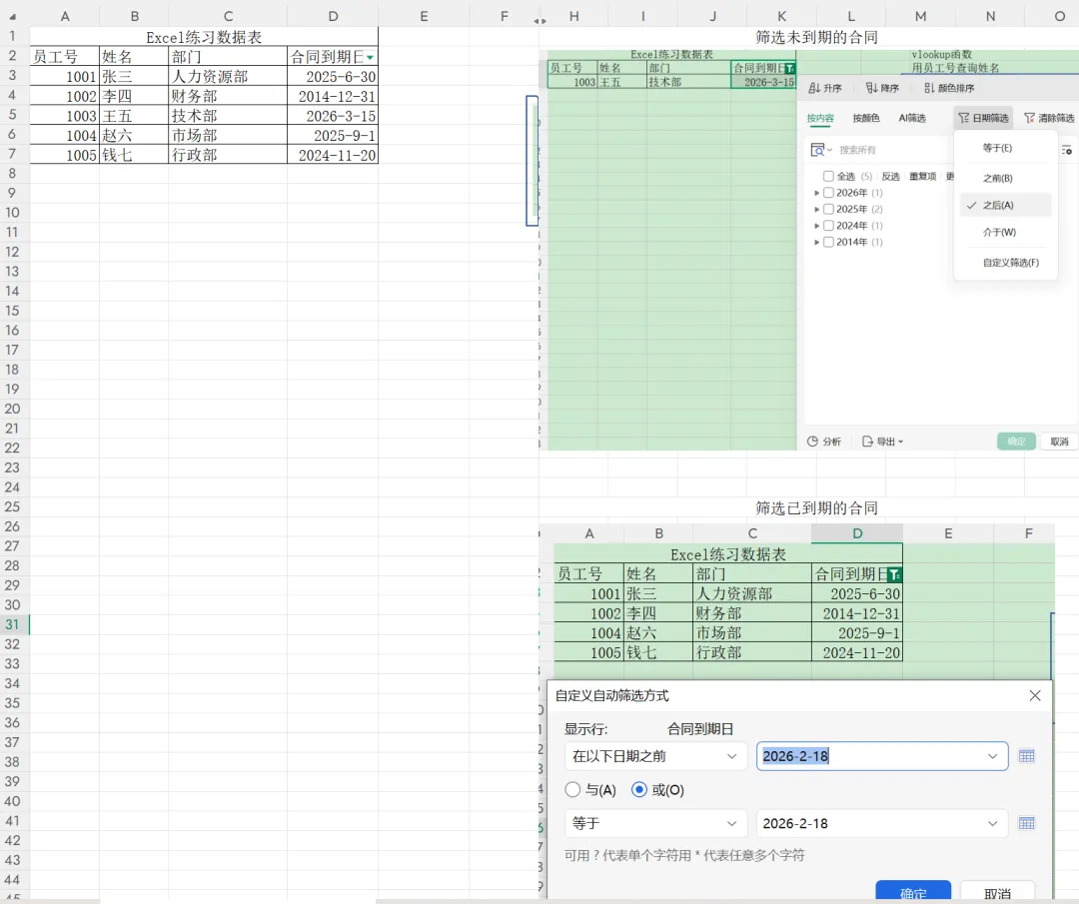Check the Select All (全选) checkbox
This screenshot has height=904, width=1079.
(x=828, y=176)
